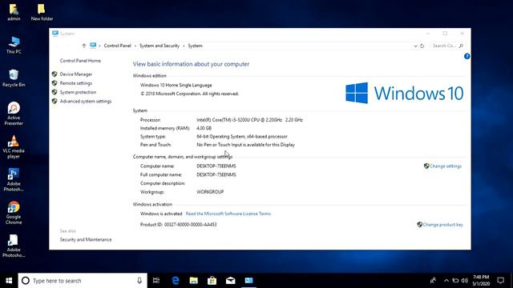Select System and Security breadcrumb

160,46
